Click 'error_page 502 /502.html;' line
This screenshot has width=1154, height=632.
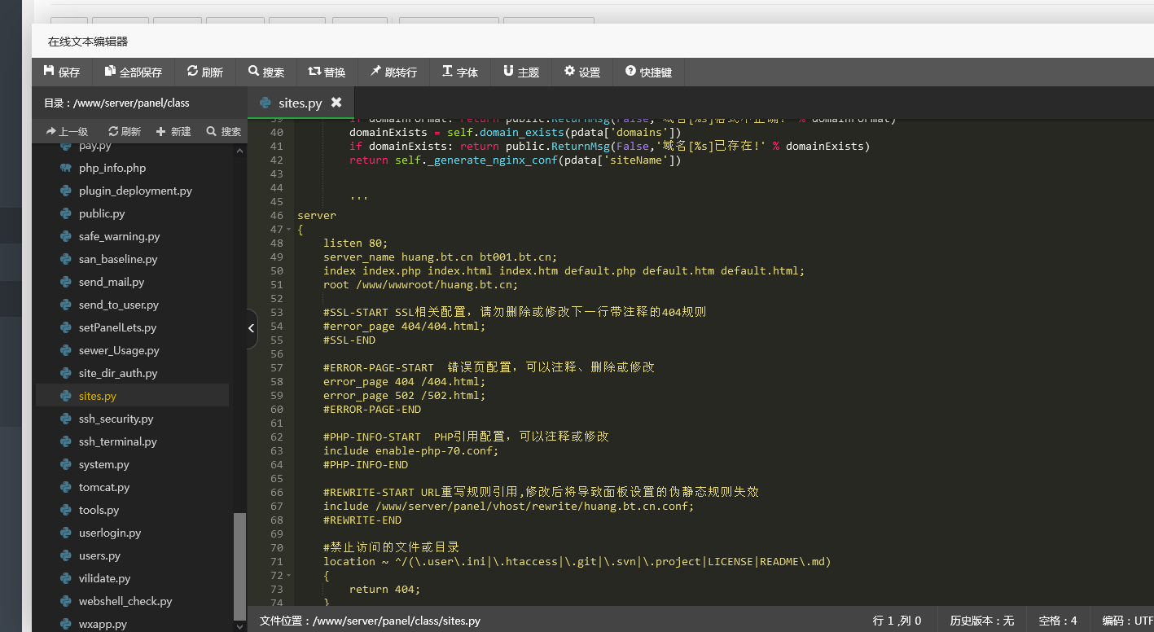click(x=404, y=395)
